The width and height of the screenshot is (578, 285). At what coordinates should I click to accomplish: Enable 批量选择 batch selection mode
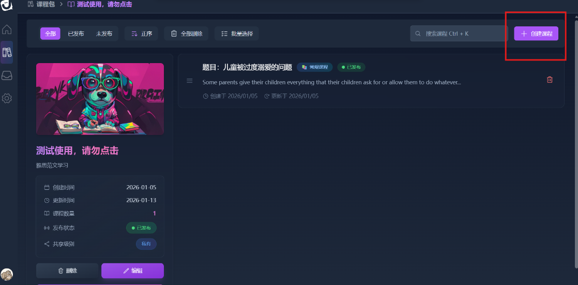(x=237, y=34)
